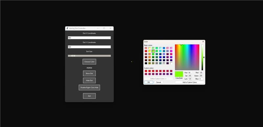The width and height of the screenshot is (263, 127).
Task: Select the highlighted lime green basic color swatch
Action: [x=153, y=51]
